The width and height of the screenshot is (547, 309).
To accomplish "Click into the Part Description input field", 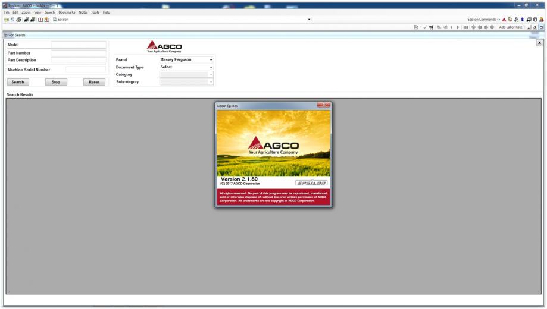I will pos(79,60).
